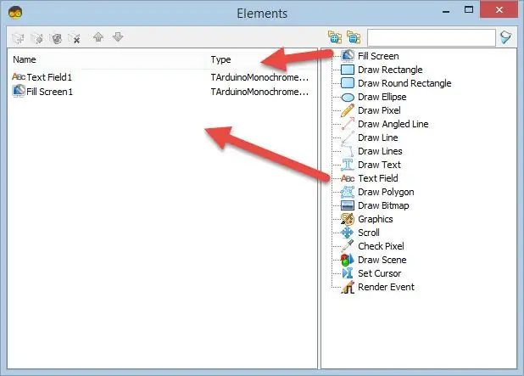Select Draw Pixel label in tree
This screenshot has height=376, width=524.
pos(379,110)
